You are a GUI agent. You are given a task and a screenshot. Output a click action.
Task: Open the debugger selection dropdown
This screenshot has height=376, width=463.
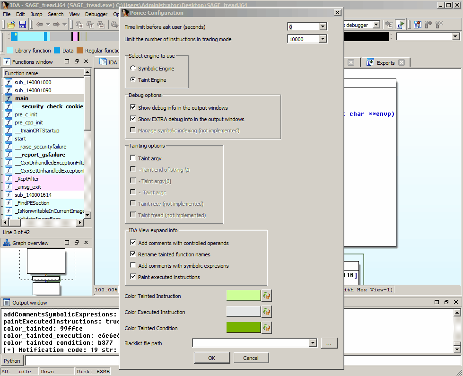(376, 25)
